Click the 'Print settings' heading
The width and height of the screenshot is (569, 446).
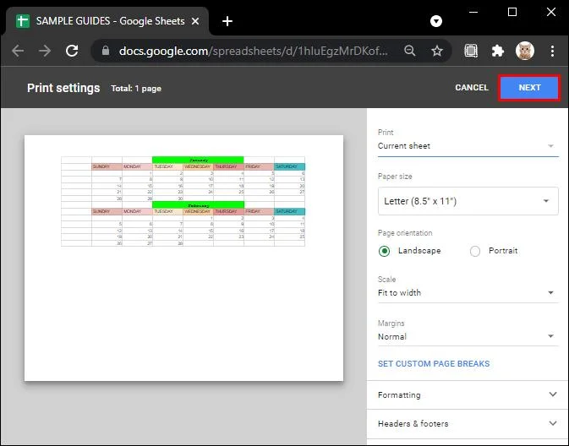pyautogui.click(x=63, y=88)
